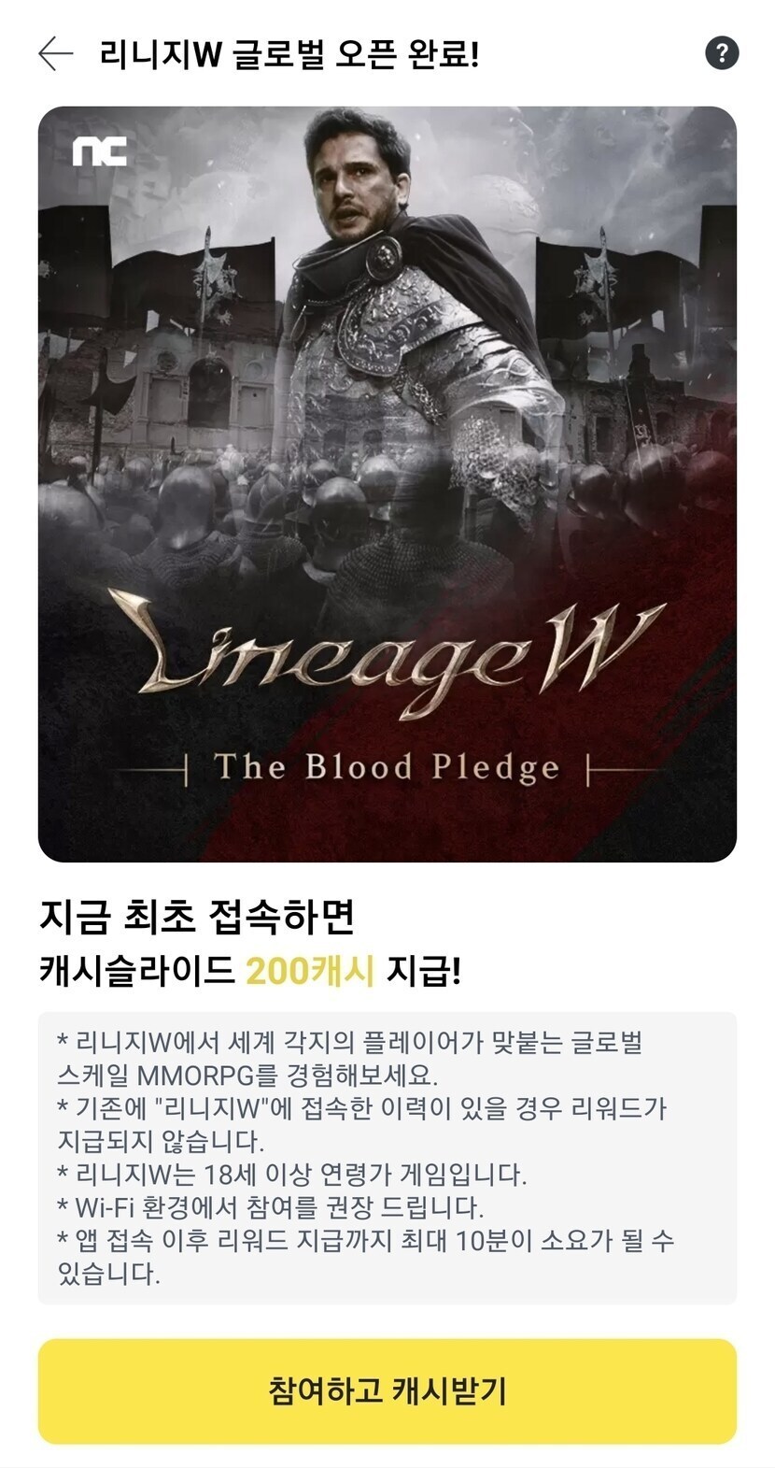Click "The Blood Pledge" subtitle text

point(387,768)
